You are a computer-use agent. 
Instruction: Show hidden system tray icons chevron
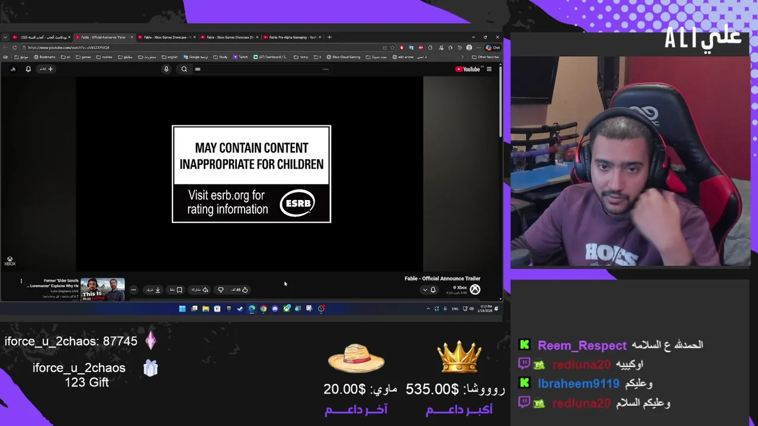click(x=428, y=309)
